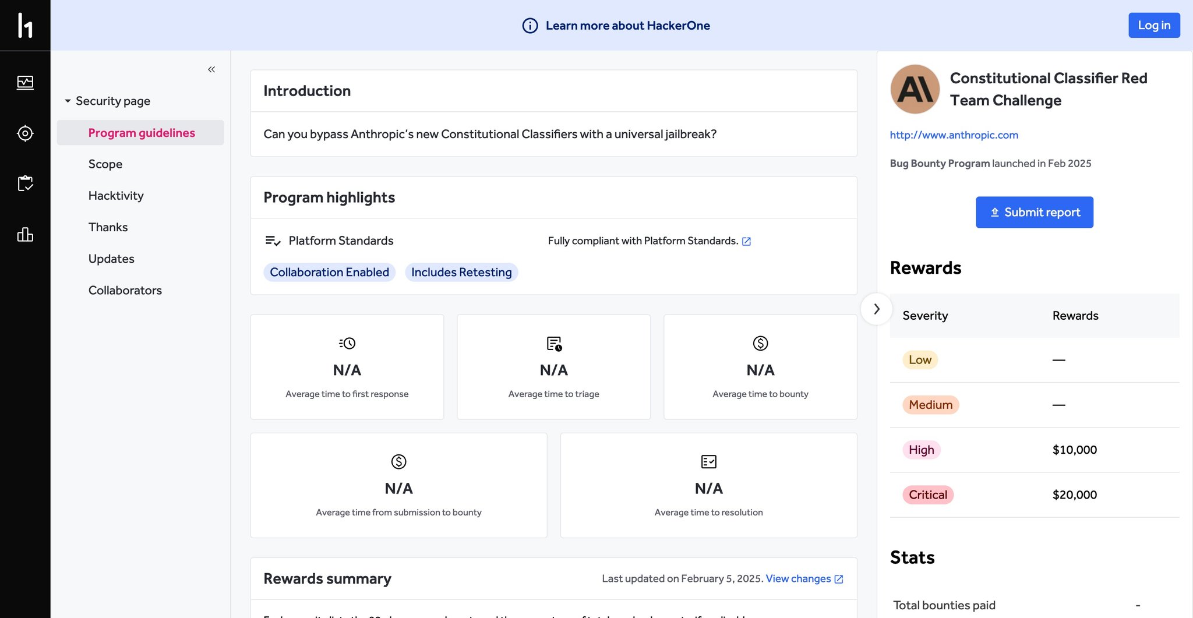This screenshot has width=1193, height=618.
Task: Toggle the right panel chevron arrow
Action: pyautogui.click(x=877, y=309)
